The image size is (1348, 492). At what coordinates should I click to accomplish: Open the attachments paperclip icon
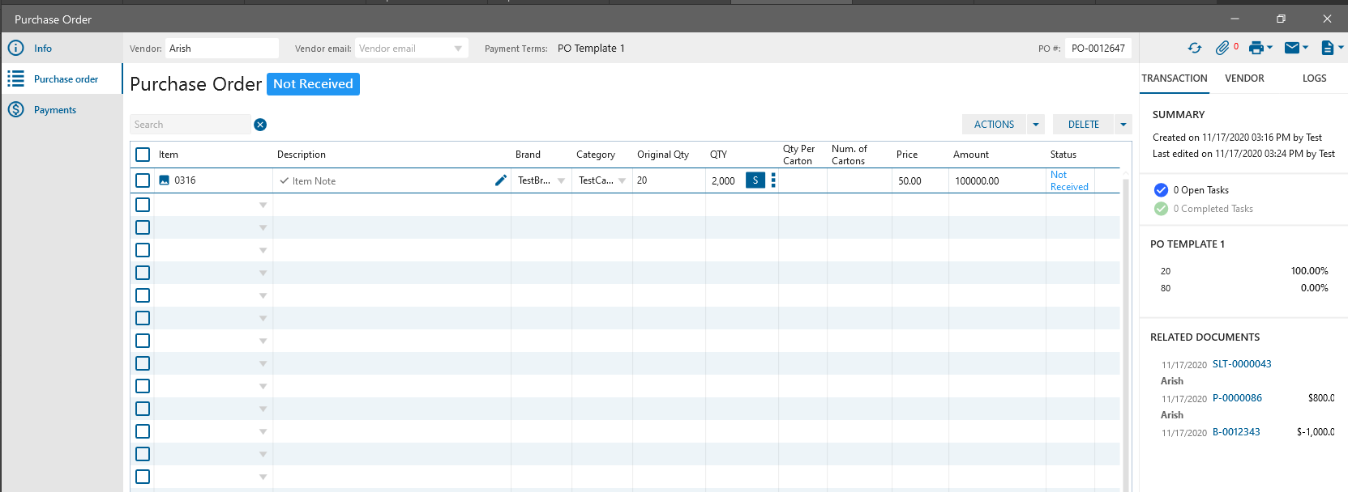click(x=1222, y=49)
